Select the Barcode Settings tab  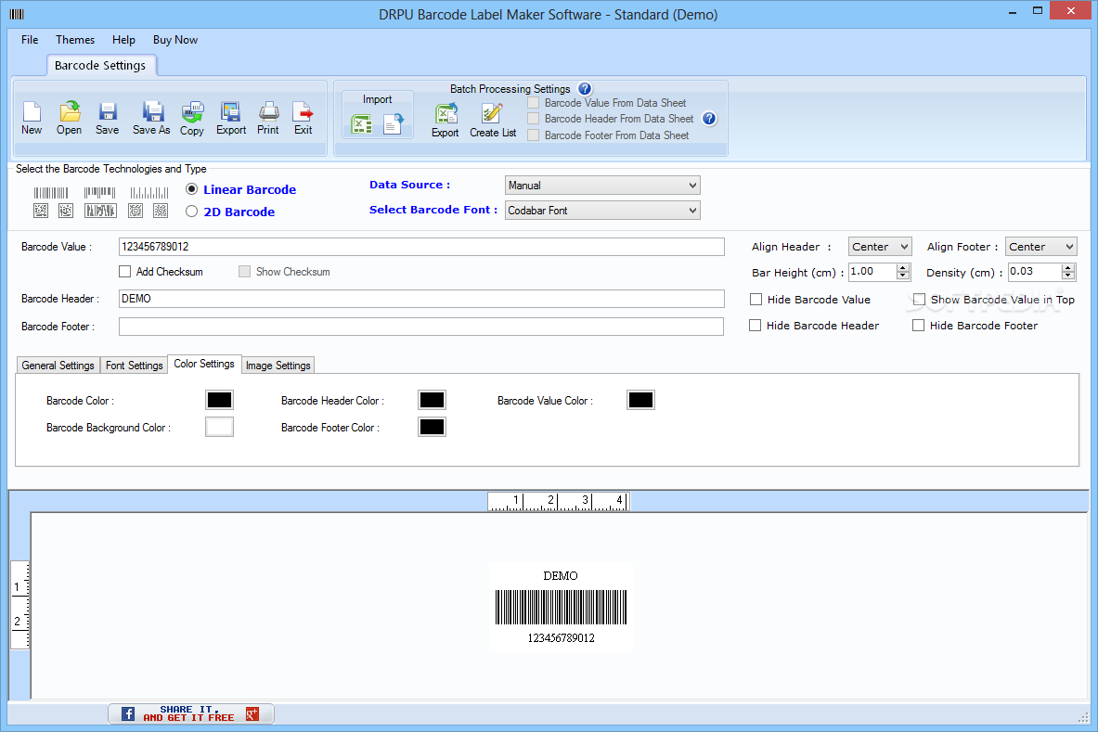(100, 65)
